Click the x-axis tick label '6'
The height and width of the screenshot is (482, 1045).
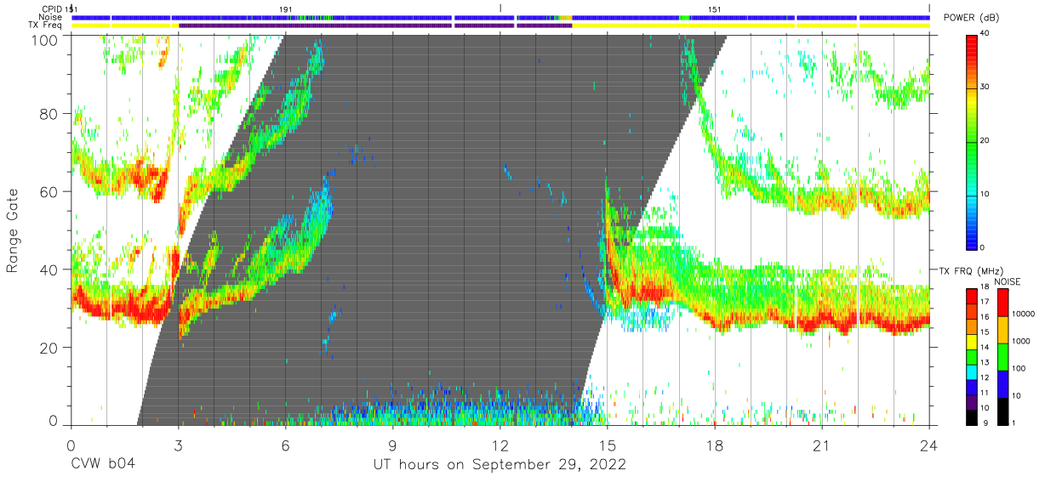pyautogui.click(x=285, y=445)
